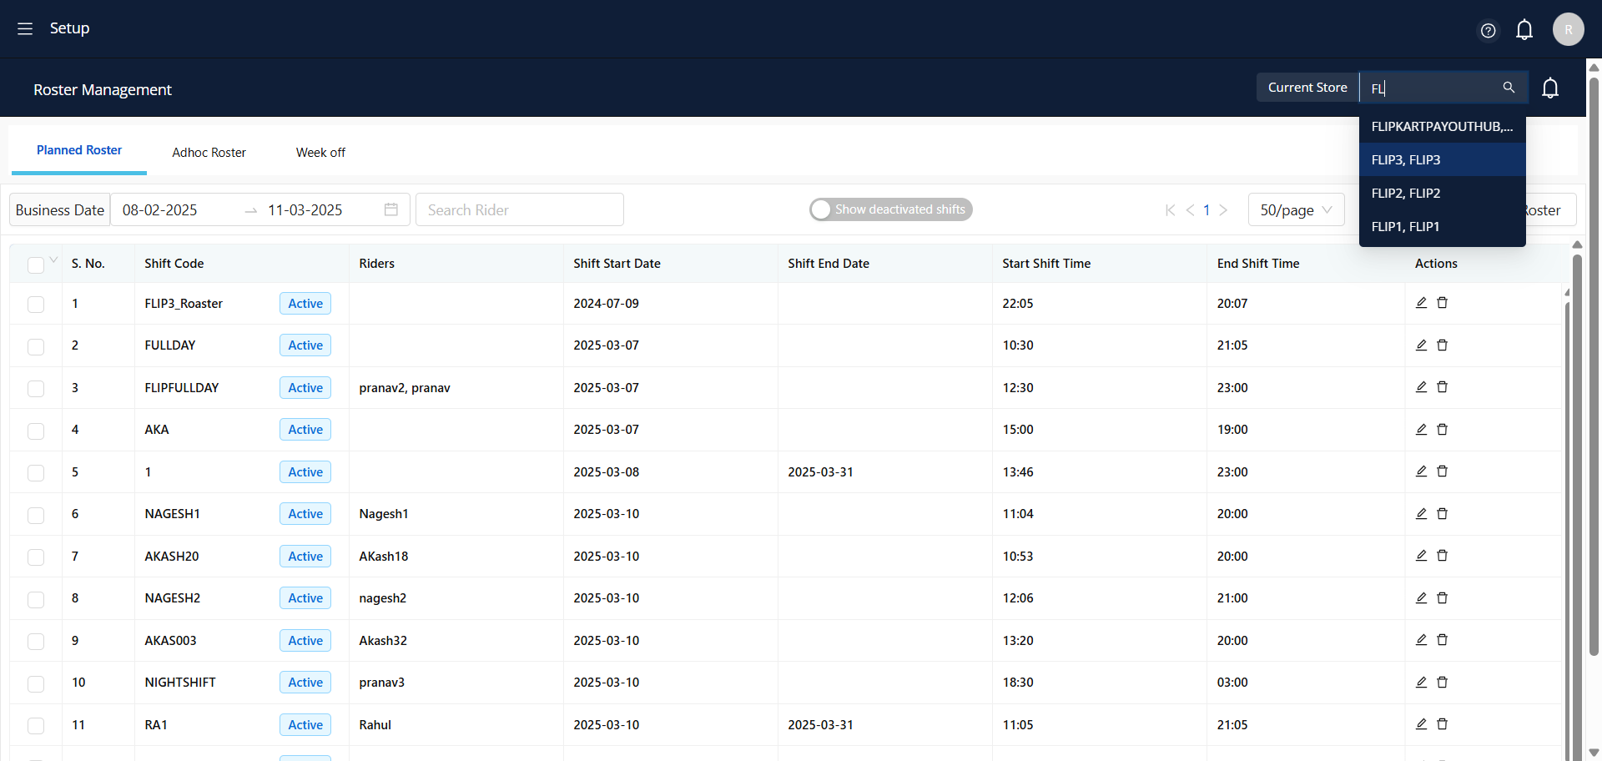Switch to Planned Roster tab
Viewport: 1602px width, 761px height.
pyautogui.click(x=79, y=150)
